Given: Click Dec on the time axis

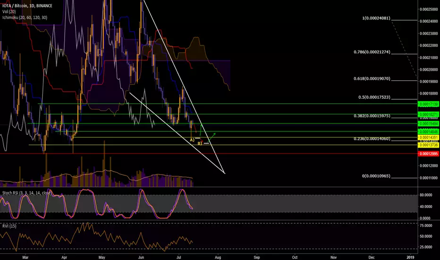Looking at the screenshot, I should [x=371, y=257].
